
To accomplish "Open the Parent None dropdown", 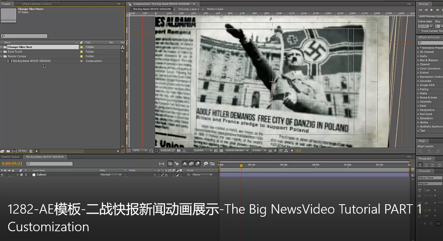I will [x=202, y=175].
